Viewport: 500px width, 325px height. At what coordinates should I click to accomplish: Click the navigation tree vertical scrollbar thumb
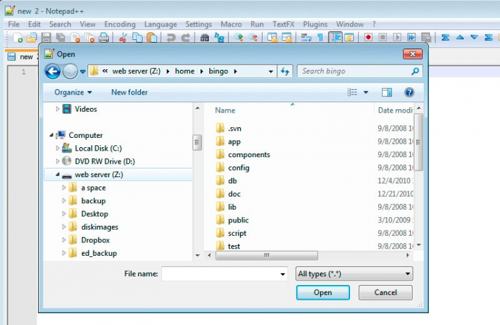click(197, 143)
